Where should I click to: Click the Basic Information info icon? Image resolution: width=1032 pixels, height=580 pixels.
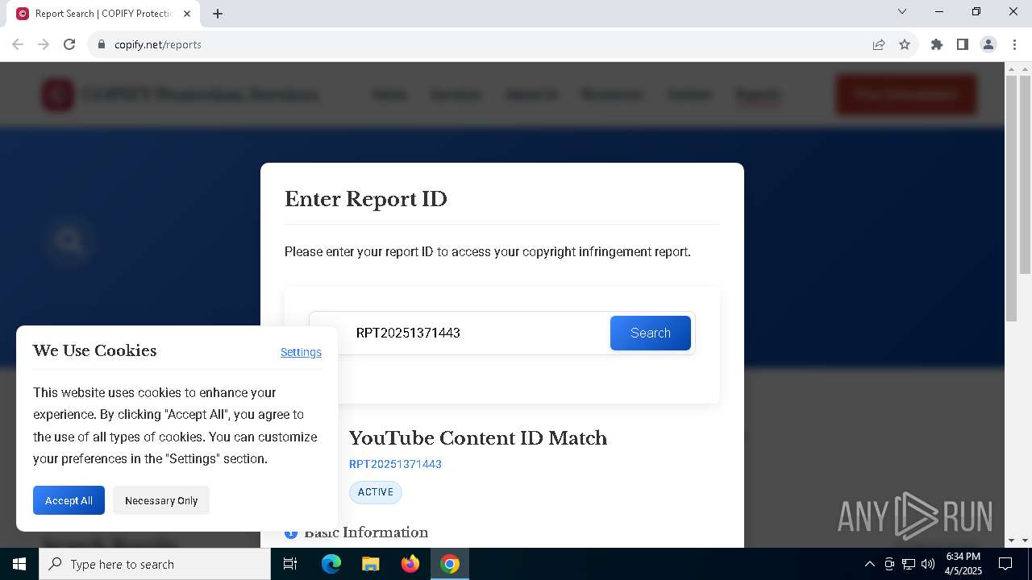[x=291, y=532]
